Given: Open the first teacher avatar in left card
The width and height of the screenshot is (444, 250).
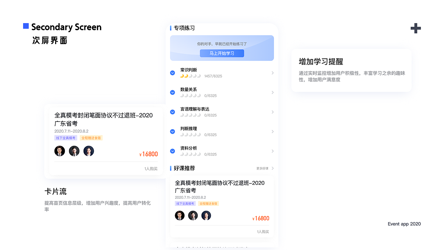Looking at the screenshot, I should tap(60, 151).
